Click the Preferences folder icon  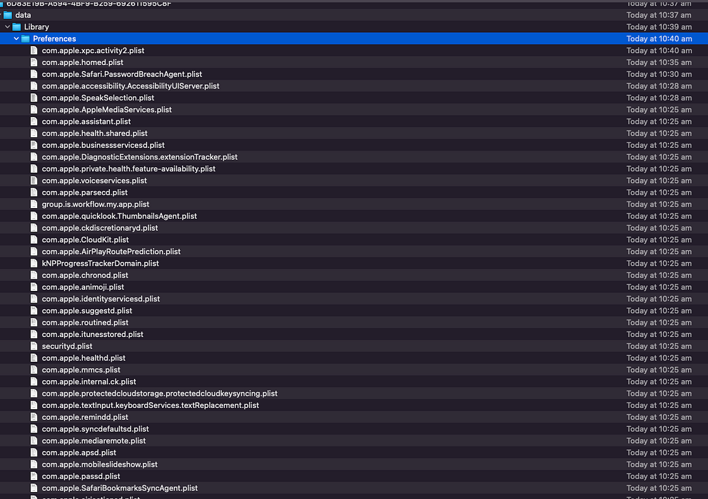point(26,39)
